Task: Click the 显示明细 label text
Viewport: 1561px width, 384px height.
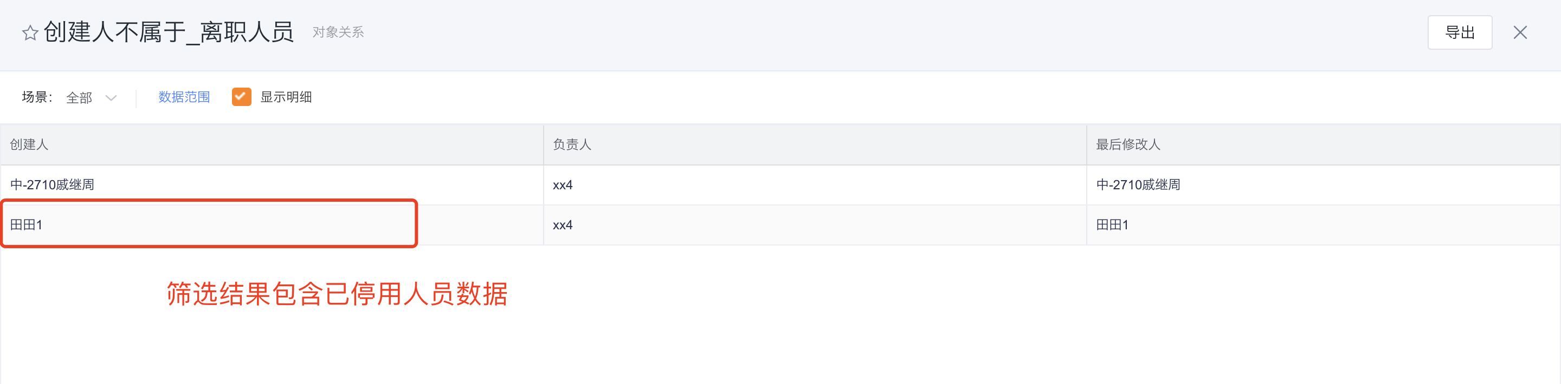Action: click(x=286, y=97)
